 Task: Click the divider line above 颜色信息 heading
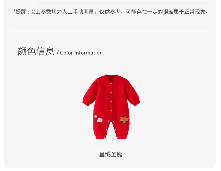pos(110,31)
